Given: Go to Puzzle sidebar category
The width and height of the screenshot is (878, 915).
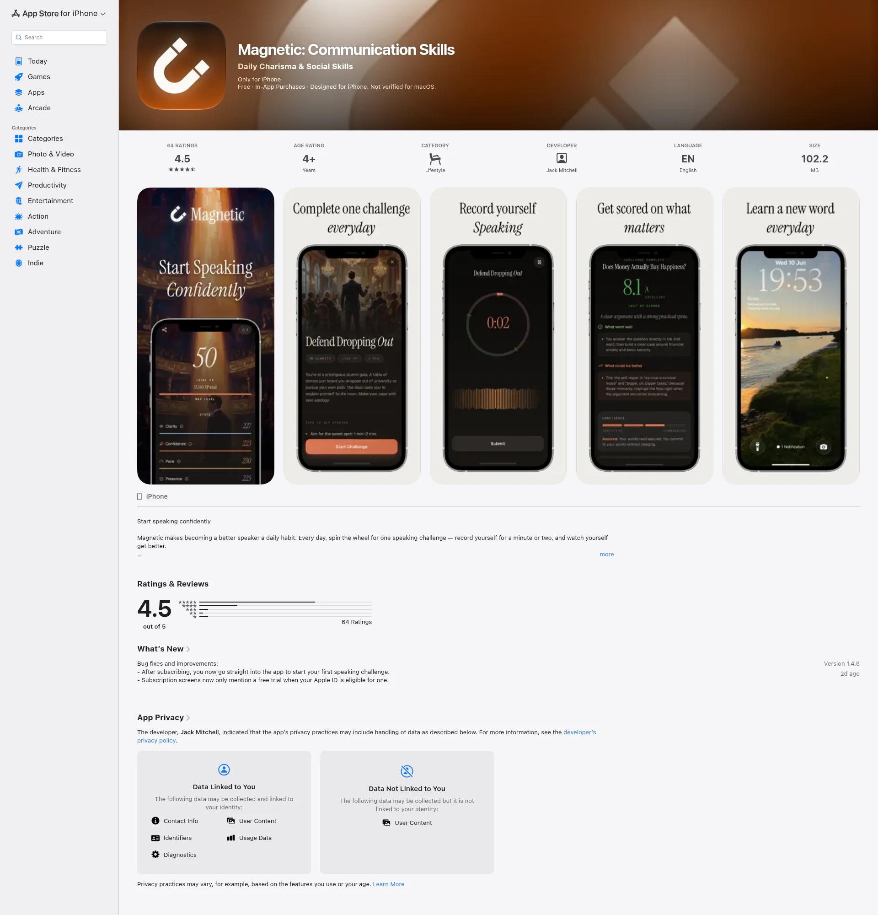Looking at the screenshot, I should pyautogui.click(x=59, y=248).
